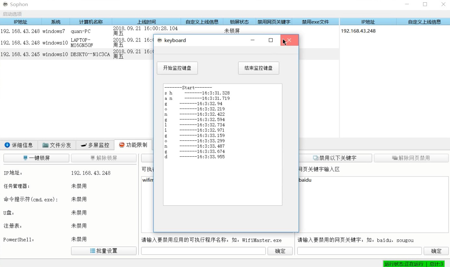450x267 pixels.
Task: Focus the exe program name input field
Action: click(x=203, y=251)
